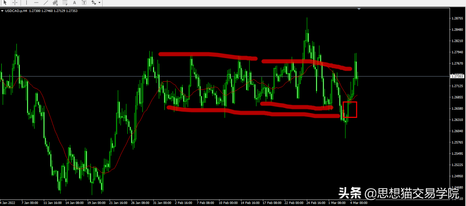Screen dimensions: 466x206
Task: Click the 1.25225 price axis label
Action: [x=457, y=165]
